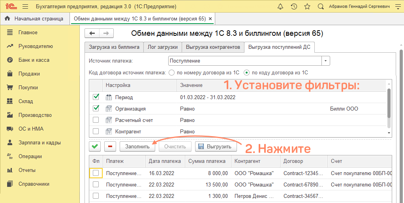Toggle the Организация filter checkbox

coord(96,109)
